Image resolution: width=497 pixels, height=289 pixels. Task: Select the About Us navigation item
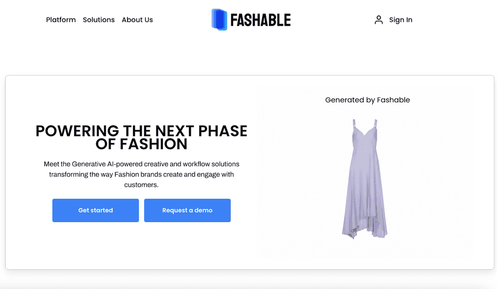tap(137, 20)
